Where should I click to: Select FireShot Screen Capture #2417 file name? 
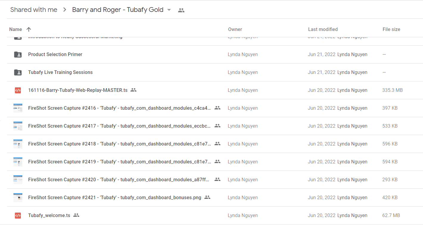[119, 126]
